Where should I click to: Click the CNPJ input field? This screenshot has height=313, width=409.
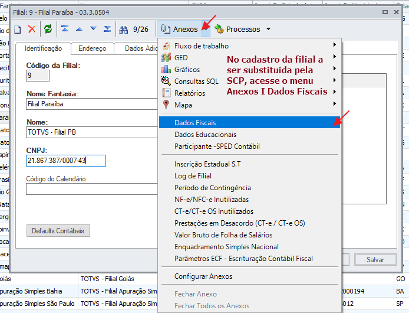coord(66,160)
